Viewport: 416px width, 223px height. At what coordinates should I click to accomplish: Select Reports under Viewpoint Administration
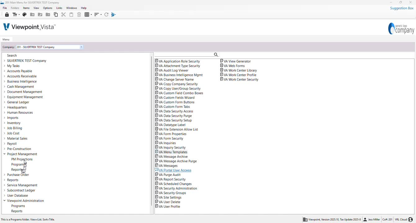pos(17,211)
